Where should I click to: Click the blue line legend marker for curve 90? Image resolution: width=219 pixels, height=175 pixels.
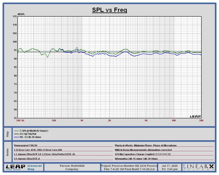(16, 137)
